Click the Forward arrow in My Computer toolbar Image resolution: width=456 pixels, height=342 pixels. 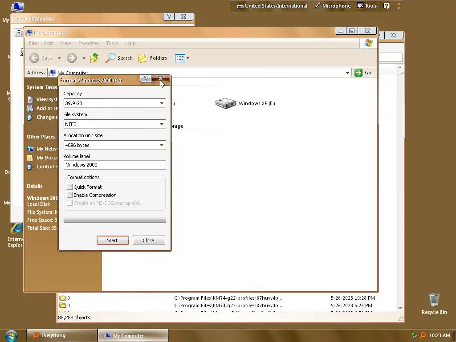pyautogui.click(x=72, y=58)
